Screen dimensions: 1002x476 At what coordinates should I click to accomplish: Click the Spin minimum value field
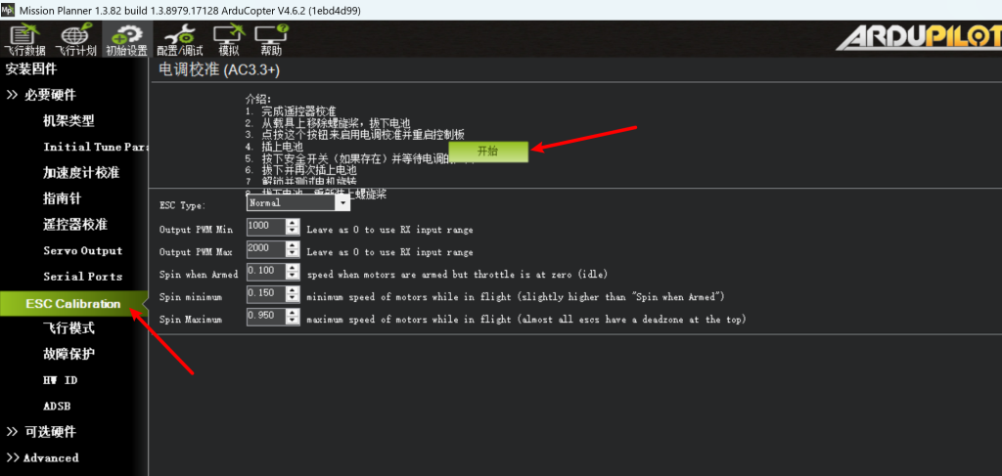coord(266,293)
